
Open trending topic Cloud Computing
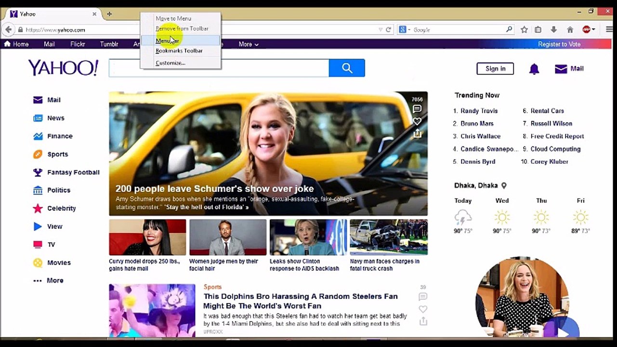[555, 149]
